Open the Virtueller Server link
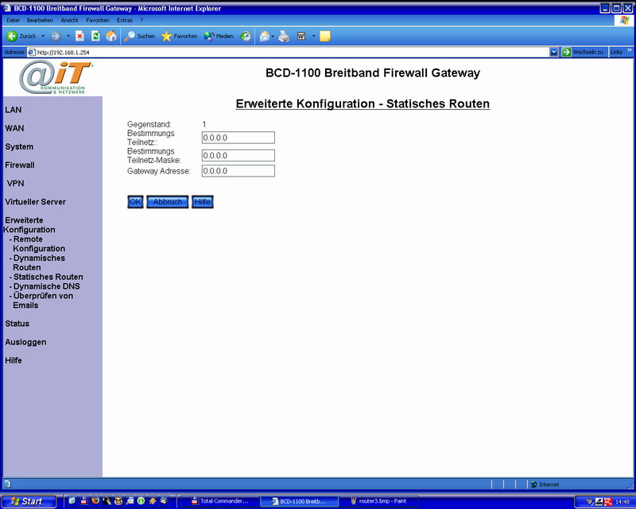The height and width of the screenshot is (509, 636). click(35, 202)
